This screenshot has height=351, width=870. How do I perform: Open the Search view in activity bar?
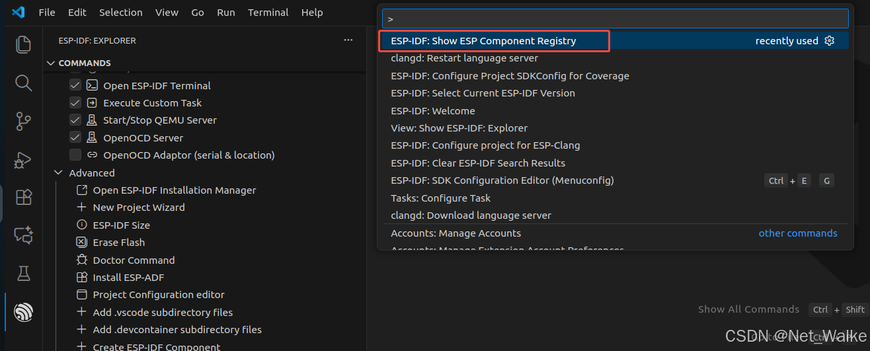pos(23,83)
